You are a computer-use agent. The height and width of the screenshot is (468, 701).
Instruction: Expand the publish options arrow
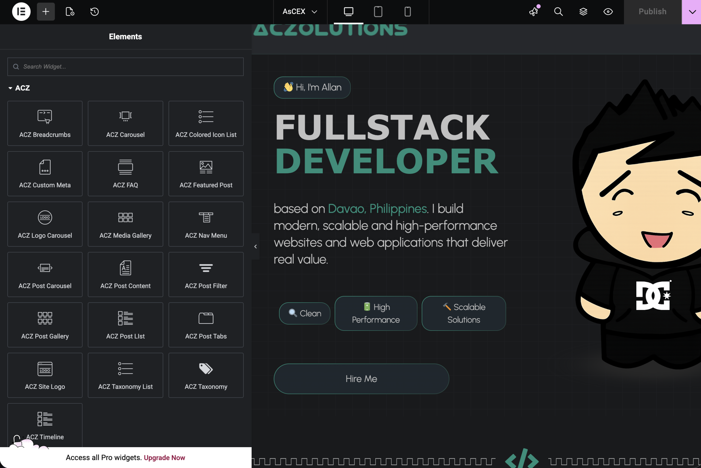692,12
